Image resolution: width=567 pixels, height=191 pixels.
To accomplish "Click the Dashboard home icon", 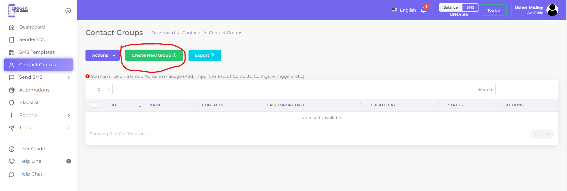I will (x=12, y=27).
